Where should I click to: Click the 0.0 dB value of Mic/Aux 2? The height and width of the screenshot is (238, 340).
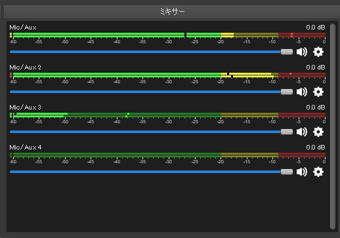pyautogui.click(x=316, y=68)
